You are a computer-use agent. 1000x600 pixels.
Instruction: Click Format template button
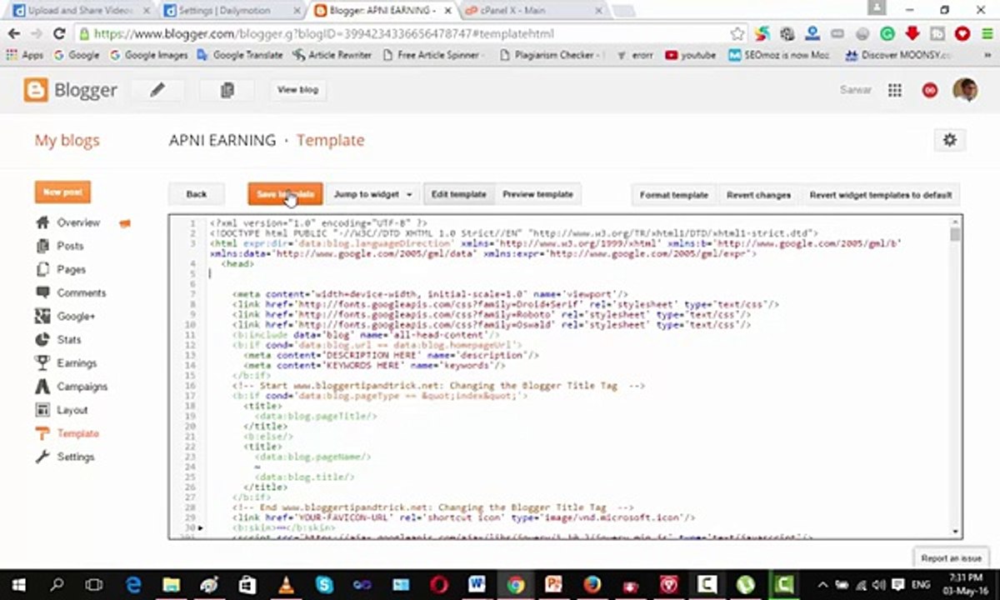673,195
